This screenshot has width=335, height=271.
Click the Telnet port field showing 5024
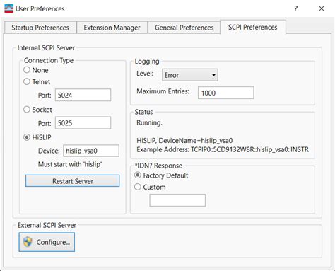click(x=83, y=95)
